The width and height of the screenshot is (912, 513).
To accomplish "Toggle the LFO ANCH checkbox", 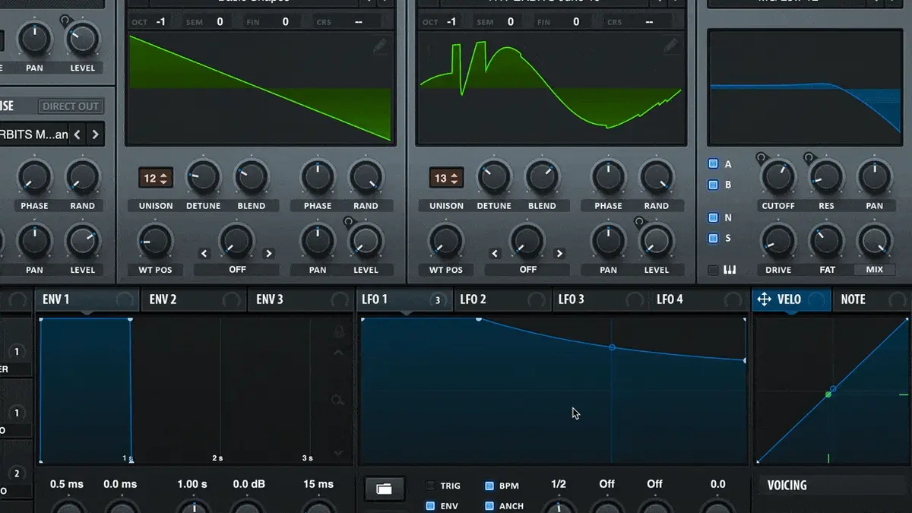I will click(489, 505).
